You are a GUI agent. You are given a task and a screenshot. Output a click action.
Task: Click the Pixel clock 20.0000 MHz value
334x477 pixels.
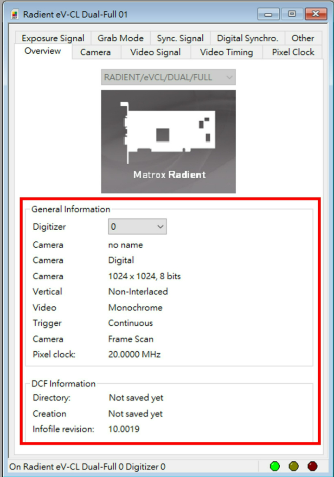[135, 355]
